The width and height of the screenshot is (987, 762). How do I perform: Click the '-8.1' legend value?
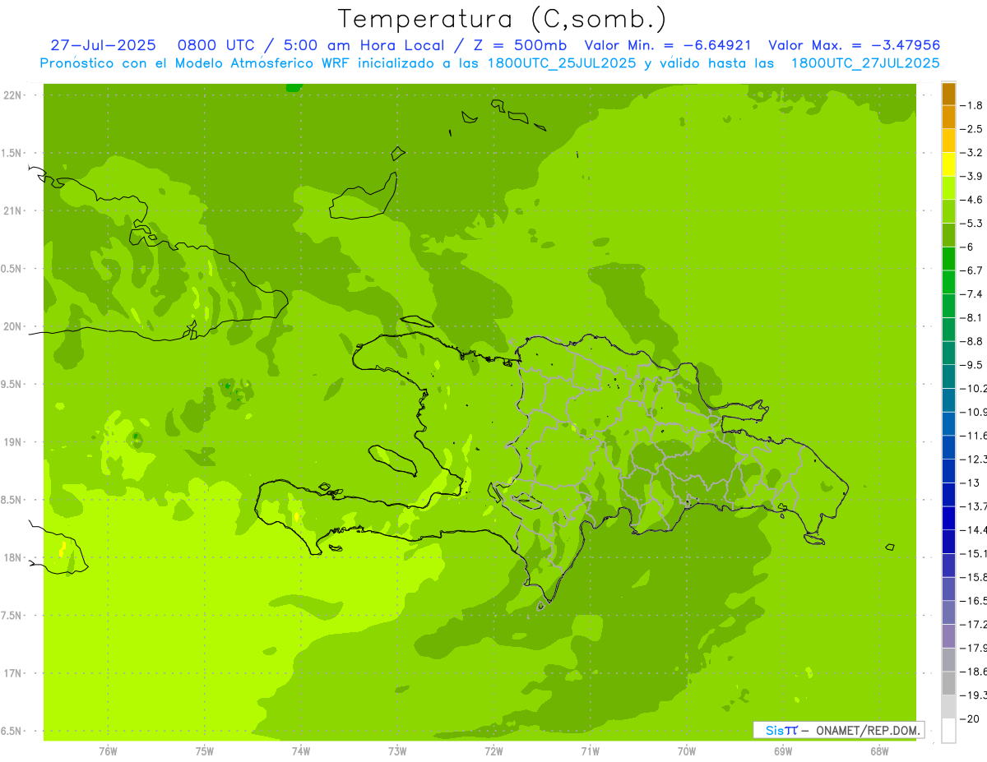coord(971,317)
